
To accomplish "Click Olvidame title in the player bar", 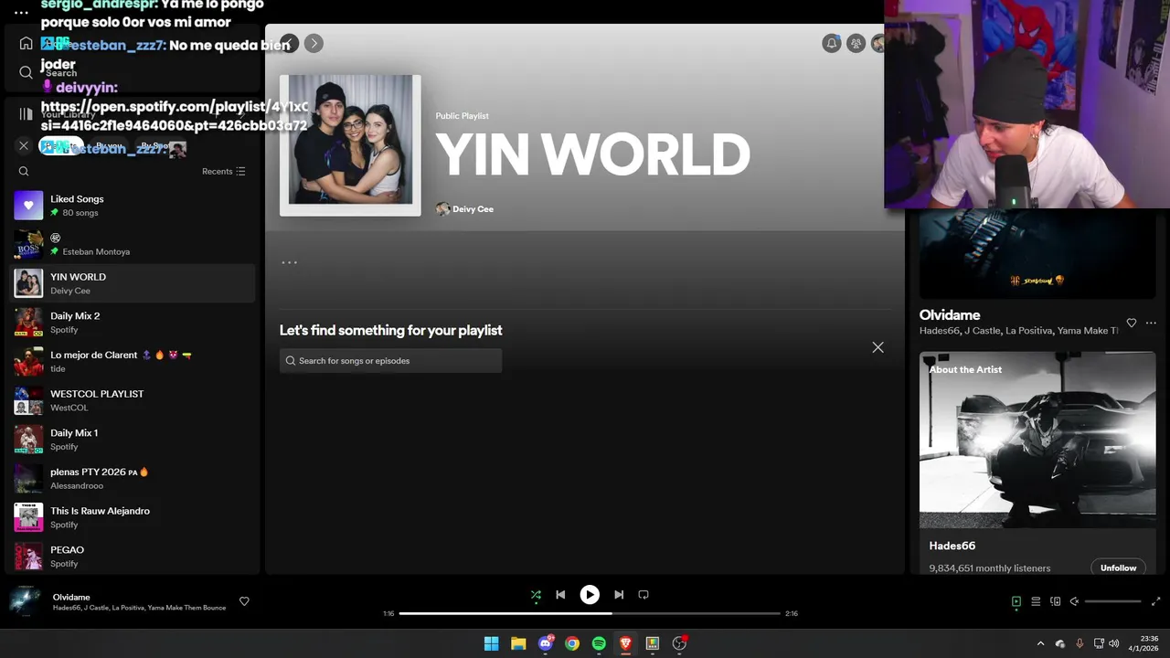I will tap(71, 597).
